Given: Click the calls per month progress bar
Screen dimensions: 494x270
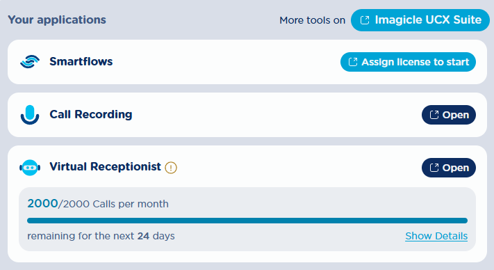Looking at the screenshot, I should tap(247, 221).
